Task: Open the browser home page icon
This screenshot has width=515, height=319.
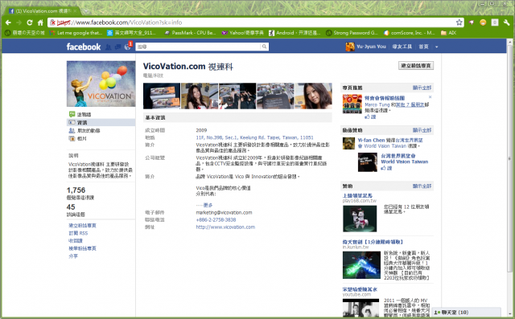Action: click(40, 22)
